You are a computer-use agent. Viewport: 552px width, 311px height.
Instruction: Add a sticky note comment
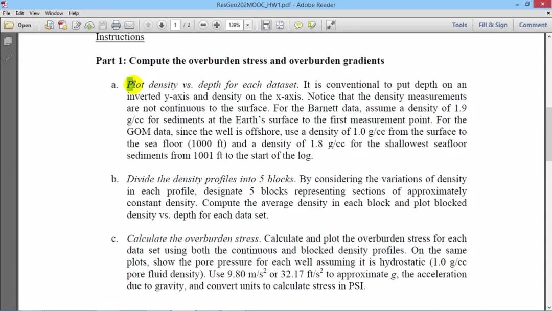pos(298,25)
